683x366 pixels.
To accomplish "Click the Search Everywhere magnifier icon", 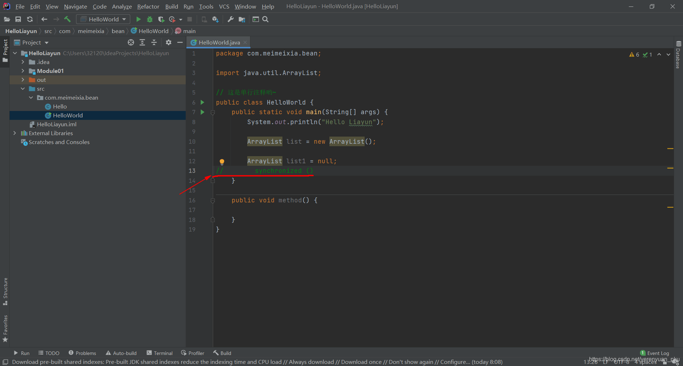I will pyautogui.click(x=265, y=19).
